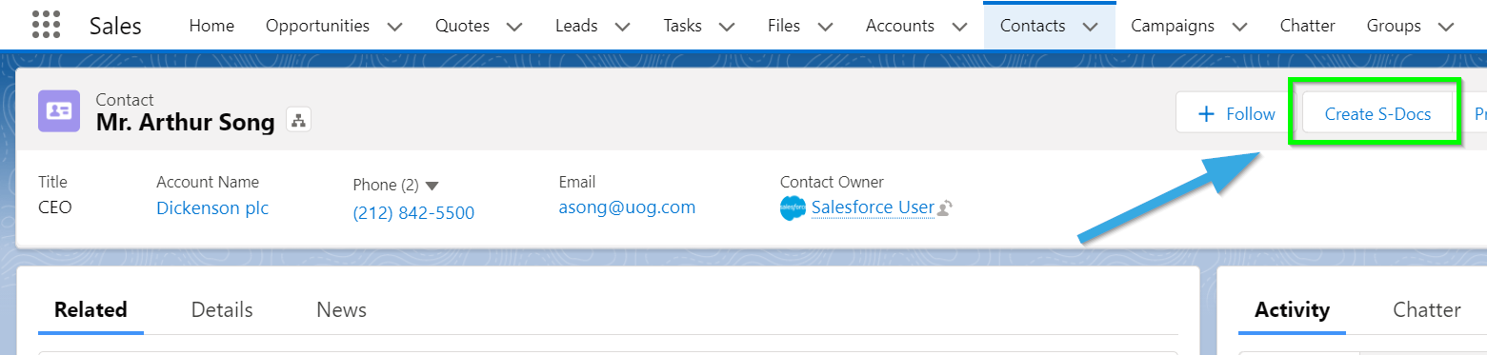The image size is (1487, 355).
Task: Open the App Launcher grid icon
Action: [x=46, y=26]
